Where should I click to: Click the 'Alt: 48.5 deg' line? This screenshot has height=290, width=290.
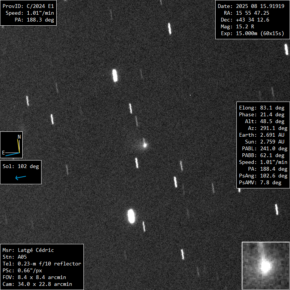point(264,122)
